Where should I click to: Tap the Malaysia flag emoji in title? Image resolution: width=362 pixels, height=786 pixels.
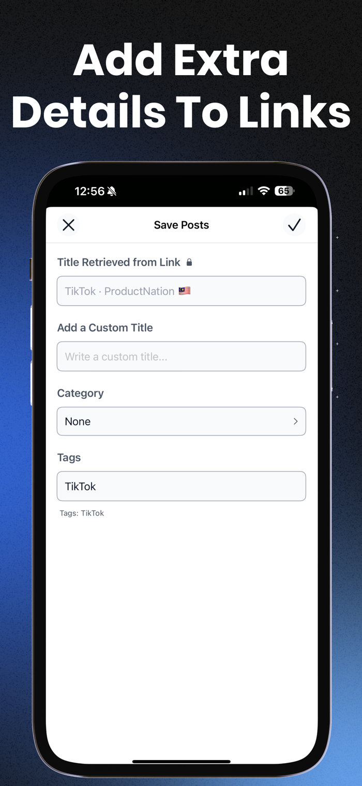pyautogui.click(x=185, y=291)
